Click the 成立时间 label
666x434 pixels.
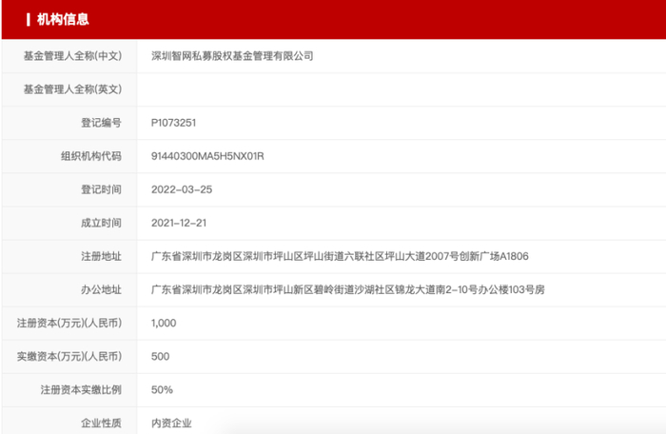pyautogui.click(x=101, y=223)
